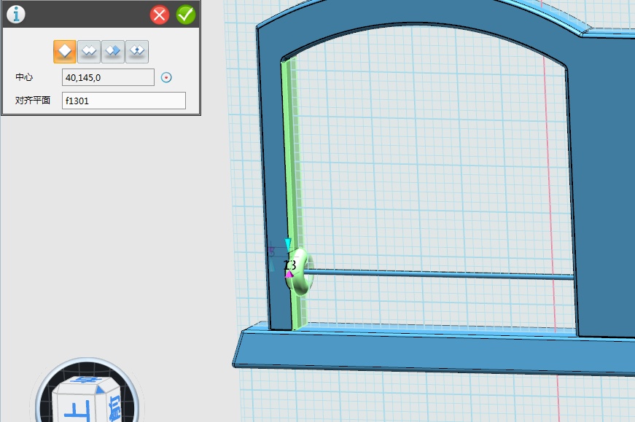Screen dimensions: 635x422
Task: Focus the 对齐平面 field containing f1301
Action: coord(123,101)
